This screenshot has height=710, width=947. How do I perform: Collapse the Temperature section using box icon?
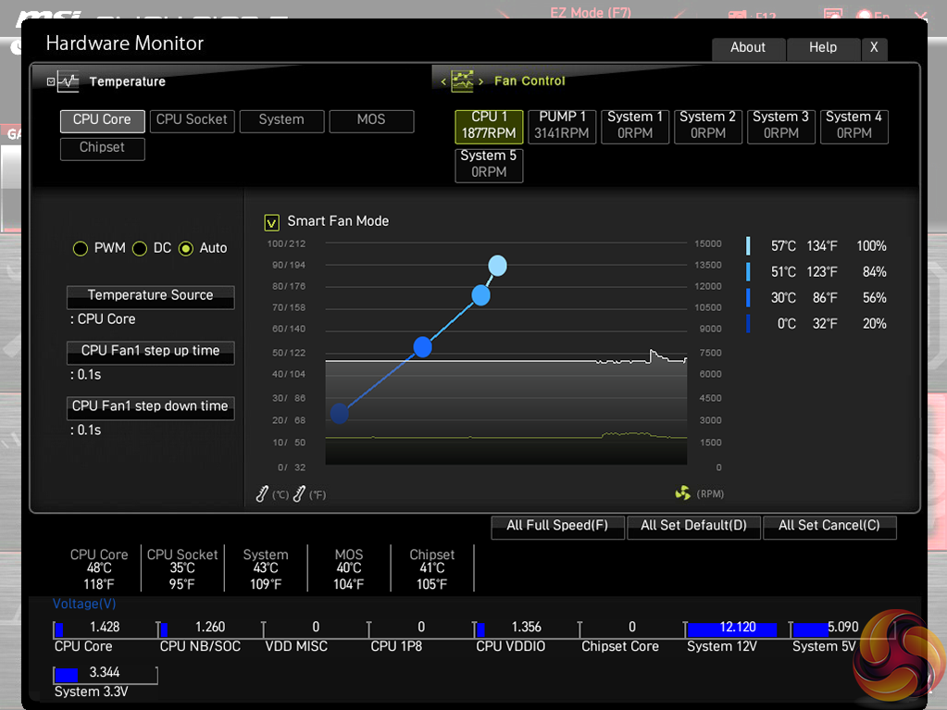[x=51, y=81]
